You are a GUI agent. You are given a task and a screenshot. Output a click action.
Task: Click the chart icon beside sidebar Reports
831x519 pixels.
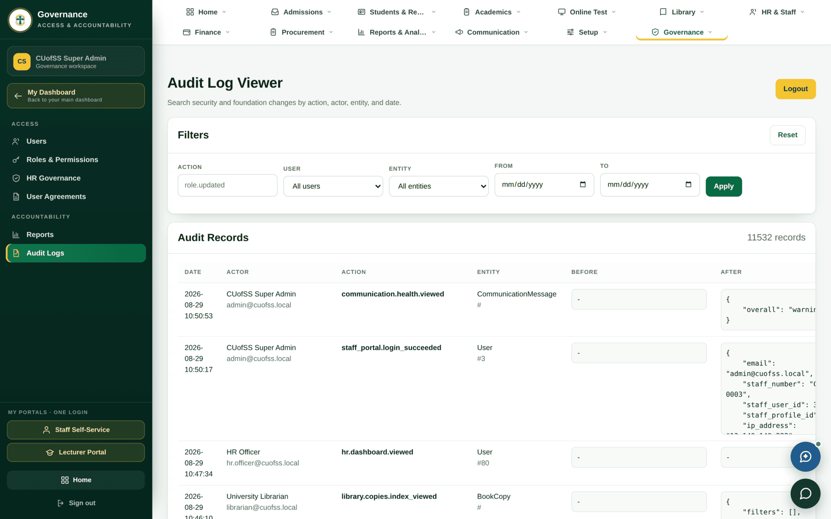[x=16, y=235]
